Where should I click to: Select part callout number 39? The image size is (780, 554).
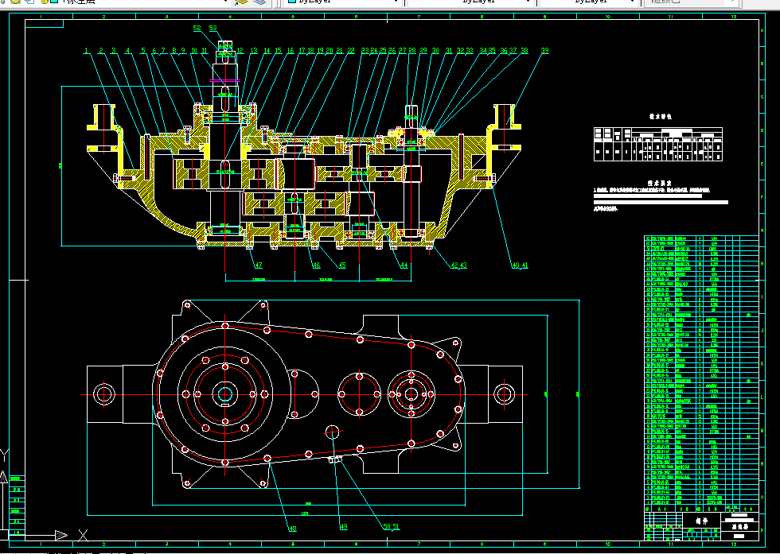544,51
